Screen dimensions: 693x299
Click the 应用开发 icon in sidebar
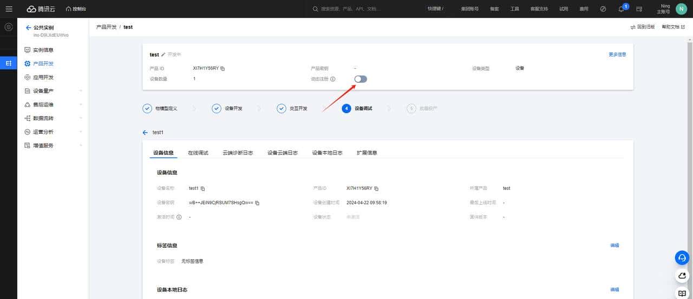point(28,77)
